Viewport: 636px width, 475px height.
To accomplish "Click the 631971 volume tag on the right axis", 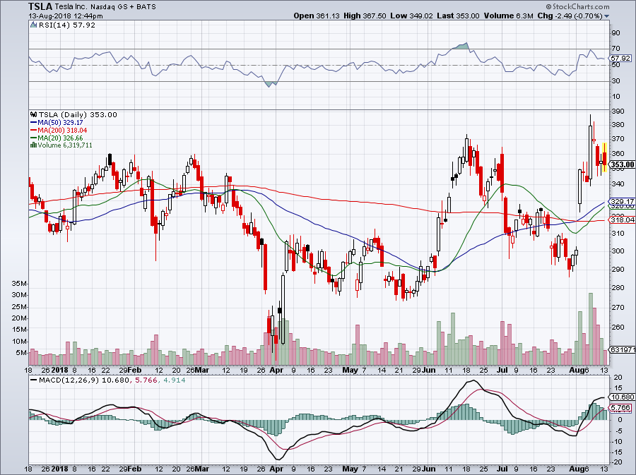I will click(x=622, y=349).
